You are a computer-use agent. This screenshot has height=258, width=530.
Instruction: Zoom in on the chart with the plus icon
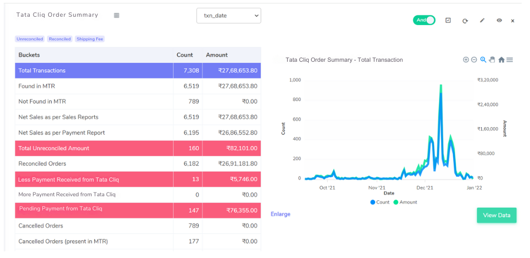[466, 60]
